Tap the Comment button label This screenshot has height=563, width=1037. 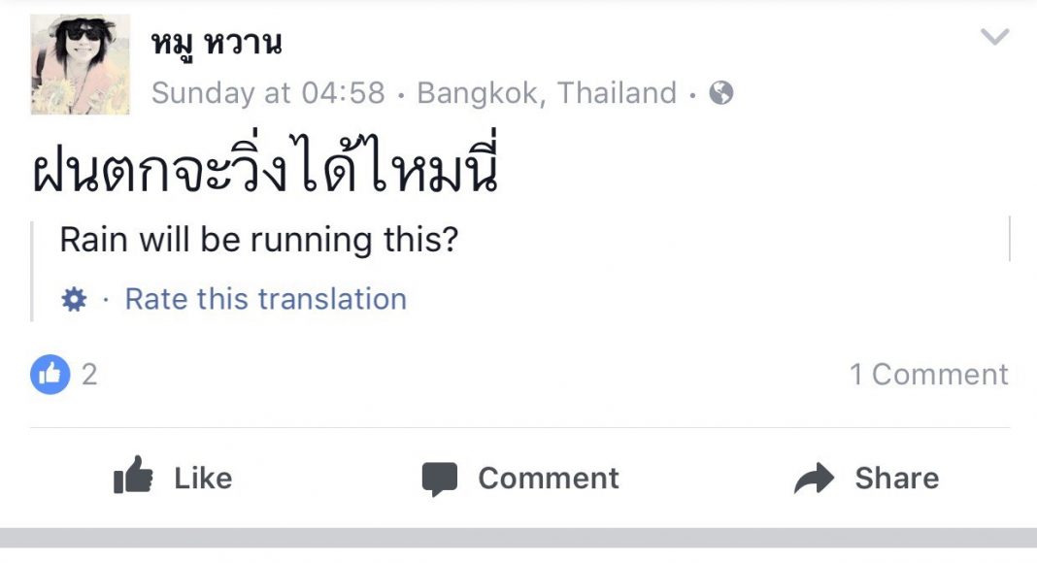click(x=549, y=479)
